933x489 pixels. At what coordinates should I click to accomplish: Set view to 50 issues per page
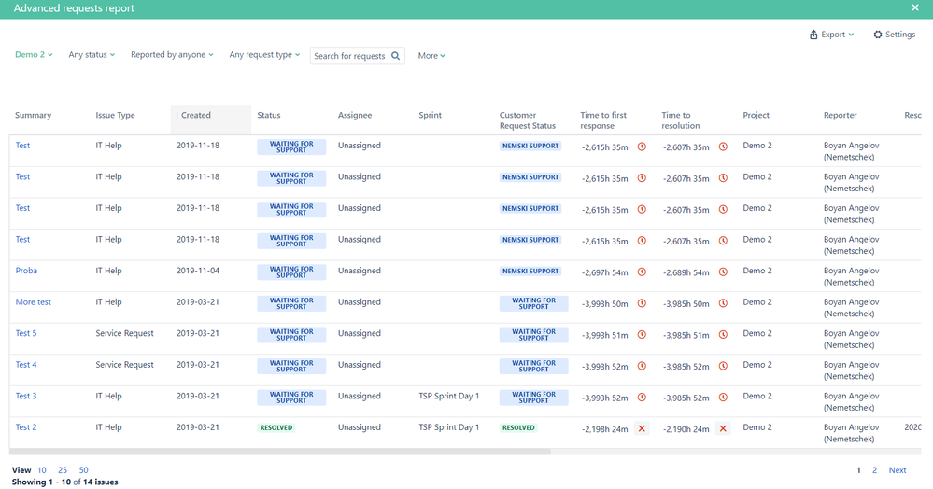pos(84,470)
